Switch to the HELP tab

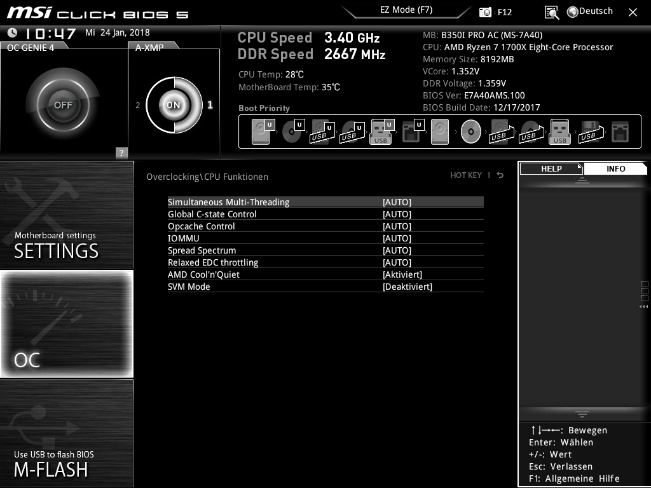tap(551, 169)
